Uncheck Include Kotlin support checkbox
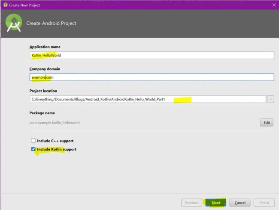 33,149
